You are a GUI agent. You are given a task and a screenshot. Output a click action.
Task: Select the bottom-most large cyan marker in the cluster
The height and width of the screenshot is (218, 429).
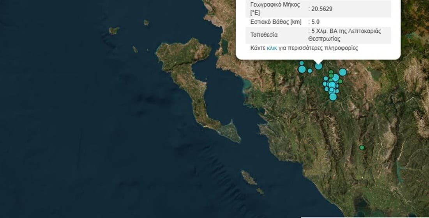[x=333, y=97]
